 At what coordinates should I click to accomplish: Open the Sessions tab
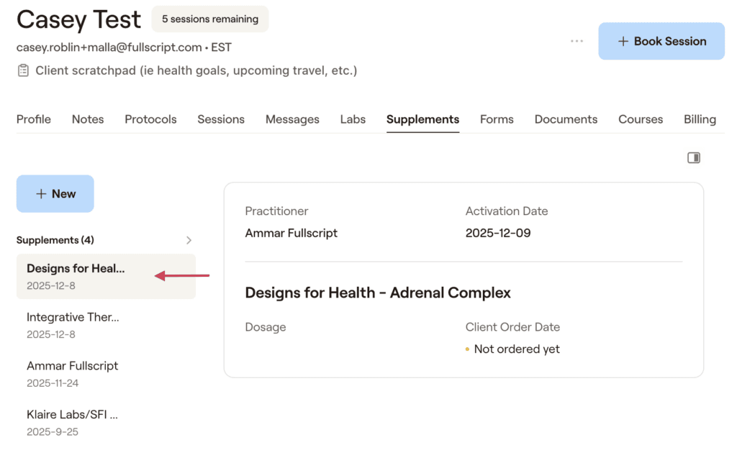(221, 119)
